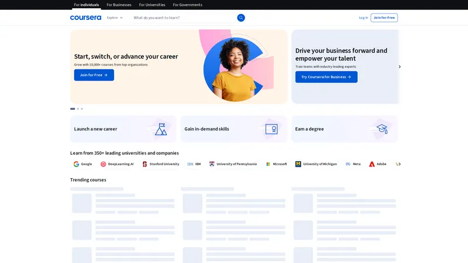
Task: Click Try Coursera for Business button
Action: pyautogui.click(x=326, y=77)
